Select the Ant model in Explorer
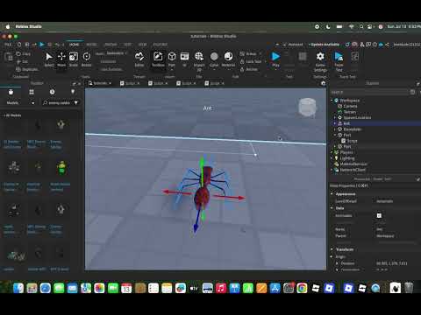This screenshot has width=421, height=315. 346,123
